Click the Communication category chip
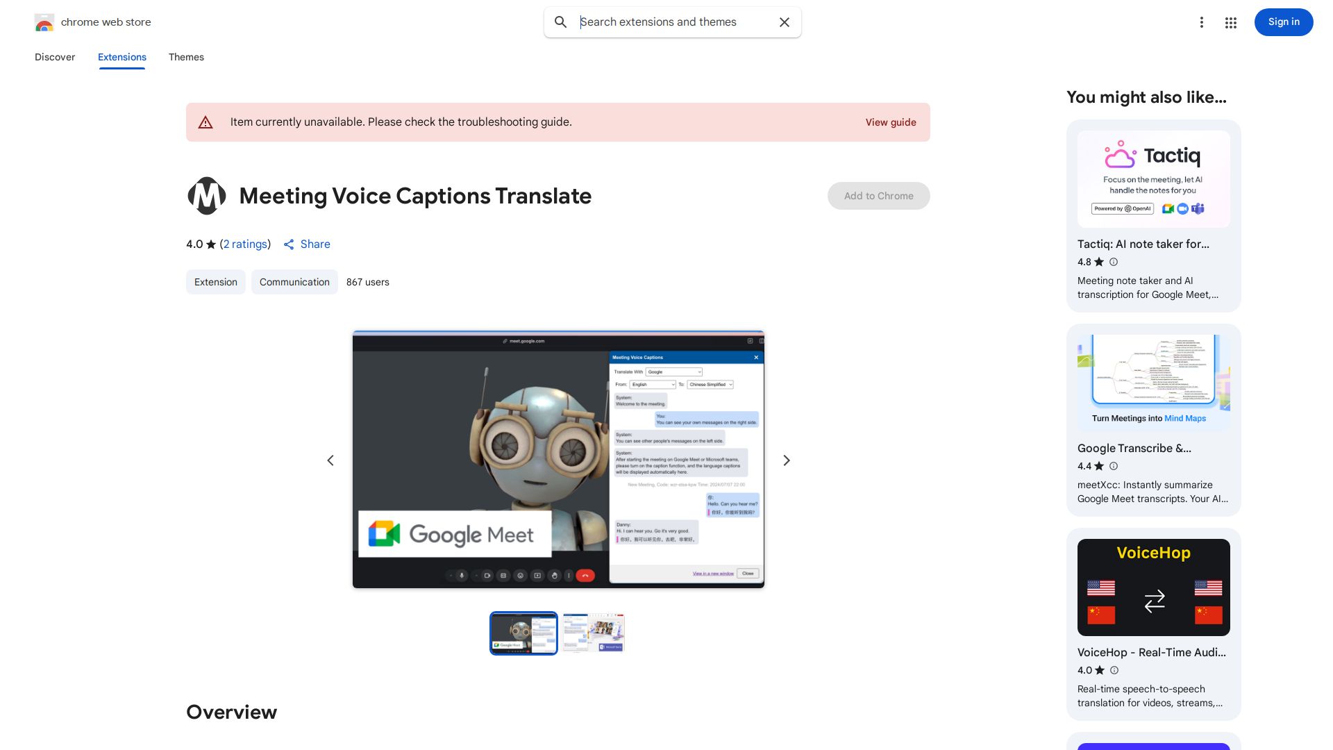Viewport: 1333px width, 750px height. [294, 282]
